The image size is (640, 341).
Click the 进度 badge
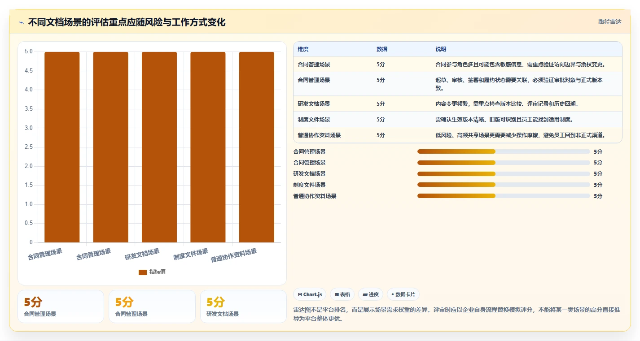tap(371, 294)
